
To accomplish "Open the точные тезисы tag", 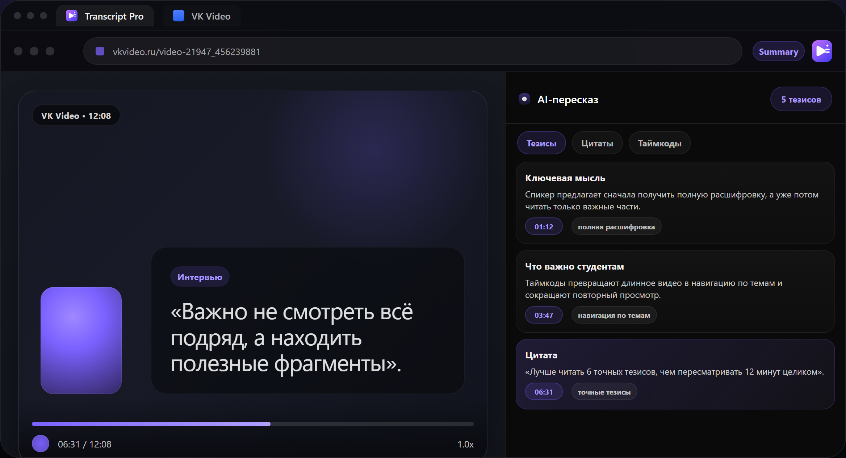I will point(604,391).
